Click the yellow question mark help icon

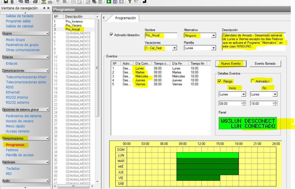pyautogui.click(x=130, y=1)
